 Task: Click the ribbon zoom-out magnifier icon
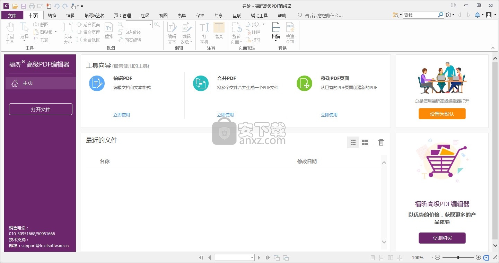[121, 24]
